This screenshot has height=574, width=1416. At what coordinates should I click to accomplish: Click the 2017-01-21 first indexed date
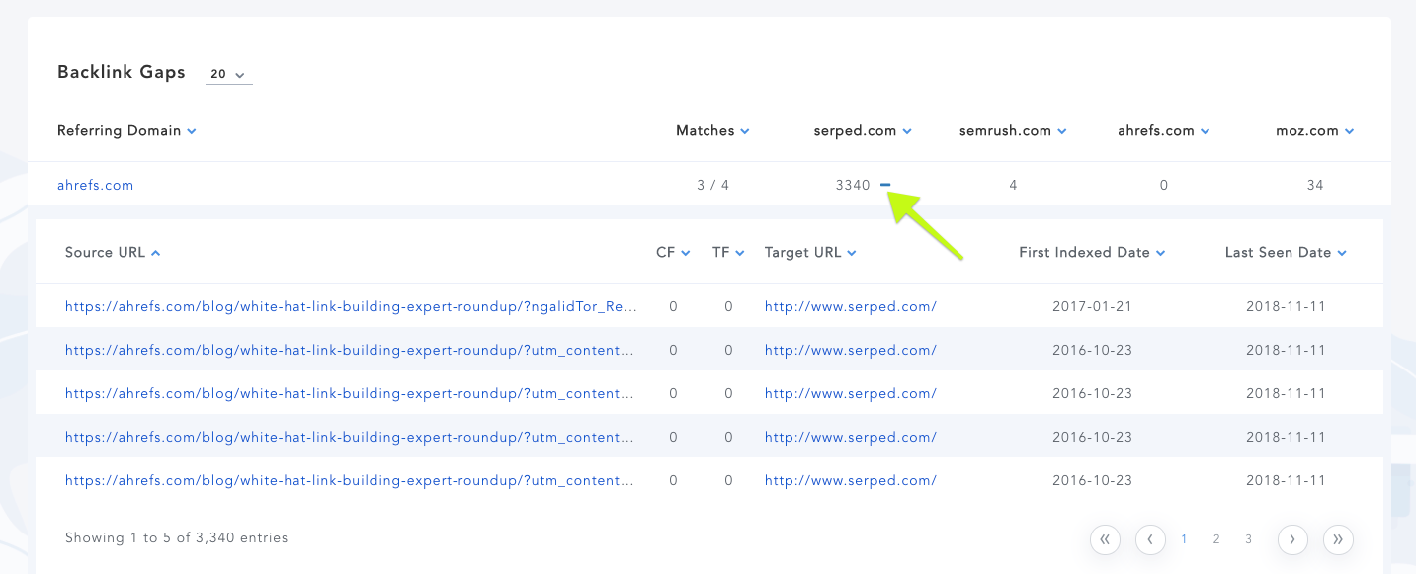coord(1092,306)
